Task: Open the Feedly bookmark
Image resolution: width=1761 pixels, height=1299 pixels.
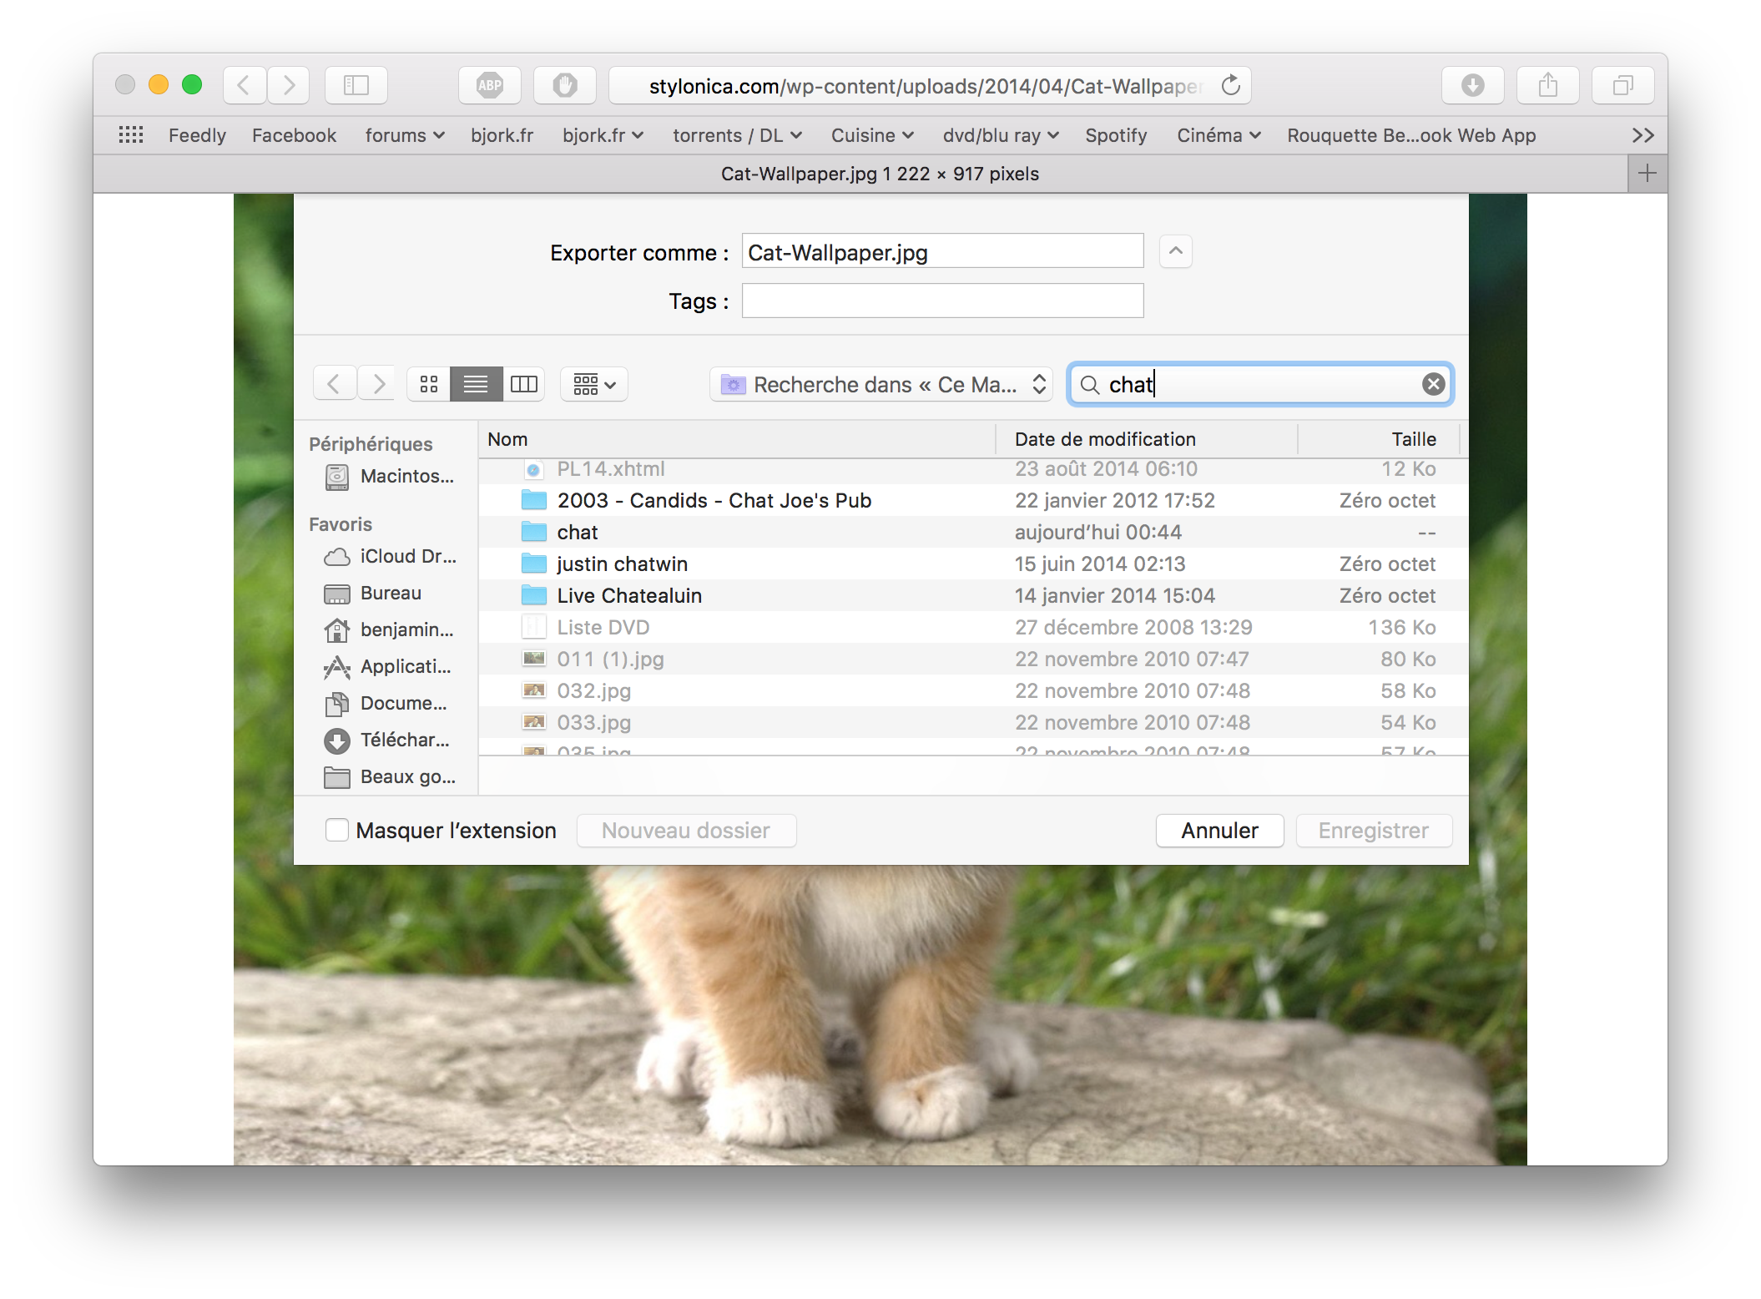Action: 197,135
